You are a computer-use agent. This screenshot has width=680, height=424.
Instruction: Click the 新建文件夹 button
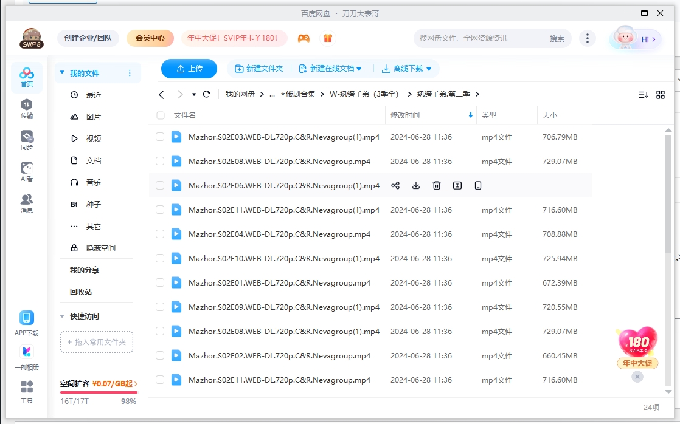click(259, 69)
